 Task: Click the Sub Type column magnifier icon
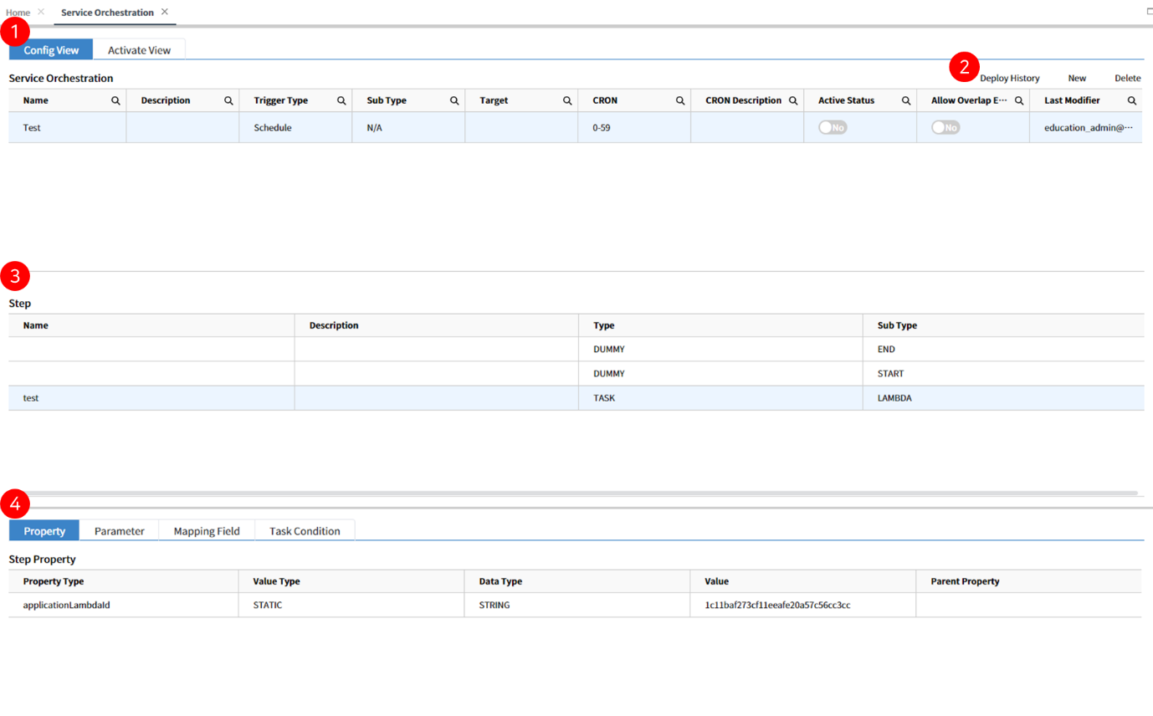(x=454, y=100)
